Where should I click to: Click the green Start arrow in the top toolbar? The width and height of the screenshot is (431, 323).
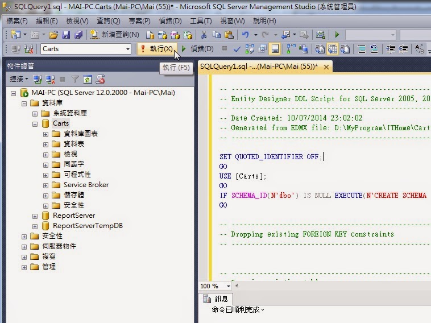pos(337,35)
